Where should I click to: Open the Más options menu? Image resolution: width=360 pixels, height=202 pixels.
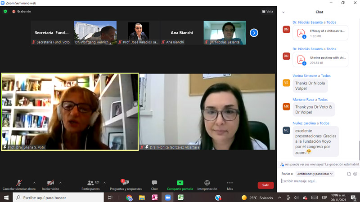(230, 185)
